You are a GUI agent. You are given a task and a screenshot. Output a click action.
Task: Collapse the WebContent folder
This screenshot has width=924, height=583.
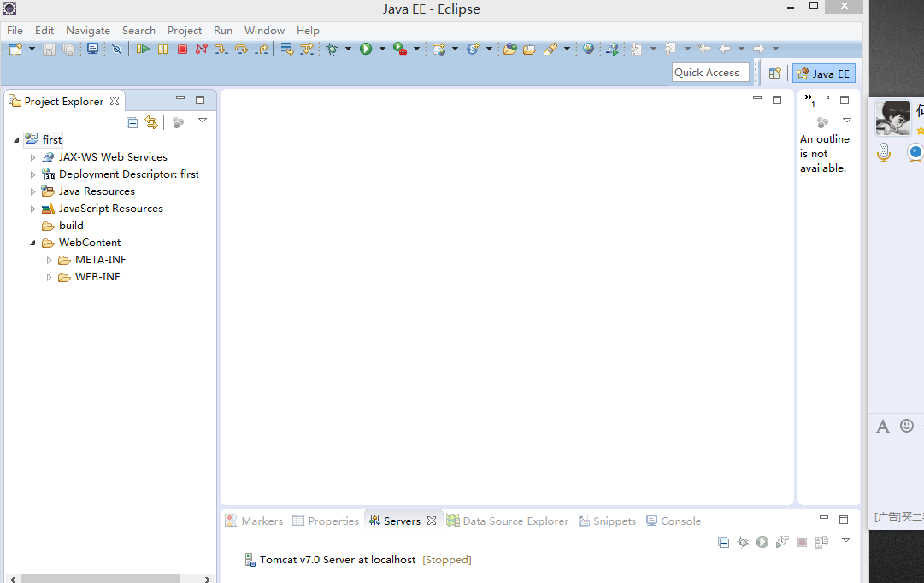click(x=33, y=243)
